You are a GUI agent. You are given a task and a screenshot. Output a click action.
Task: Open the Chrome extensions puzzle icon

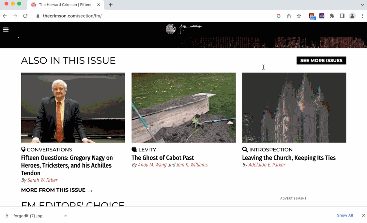(x=332, y=16)
